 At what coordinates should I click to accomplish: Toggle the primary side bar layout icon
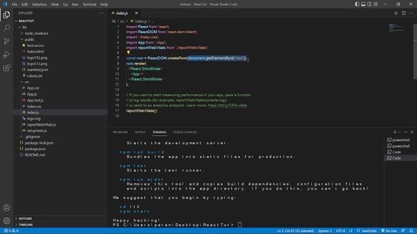coord(357,5)
